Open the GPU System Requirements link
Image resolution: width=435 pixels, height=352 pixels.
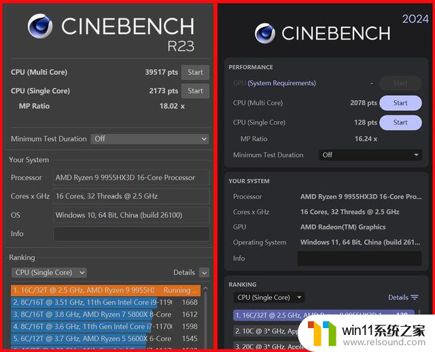click(x=281, y=83)
